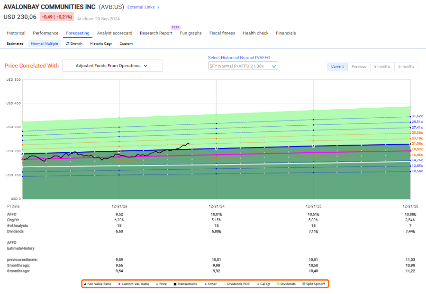Open the Fiscal fitness tab
Viewport: 426px width, 294px height.
[222, 33]
